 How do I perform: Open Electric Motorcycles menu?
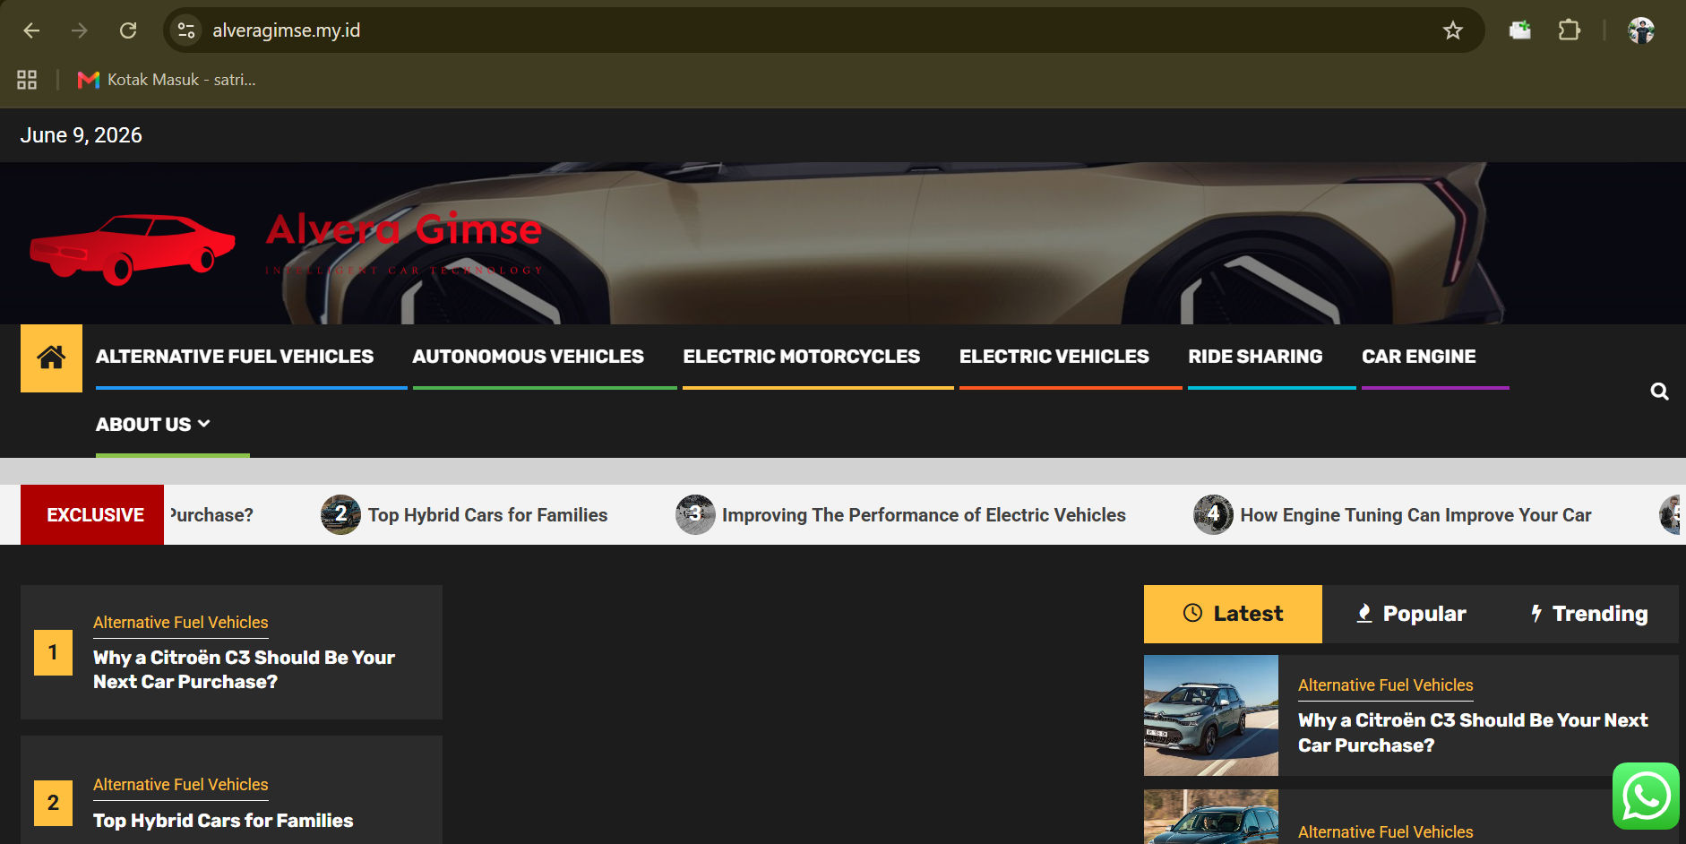(x=801, y=357)
